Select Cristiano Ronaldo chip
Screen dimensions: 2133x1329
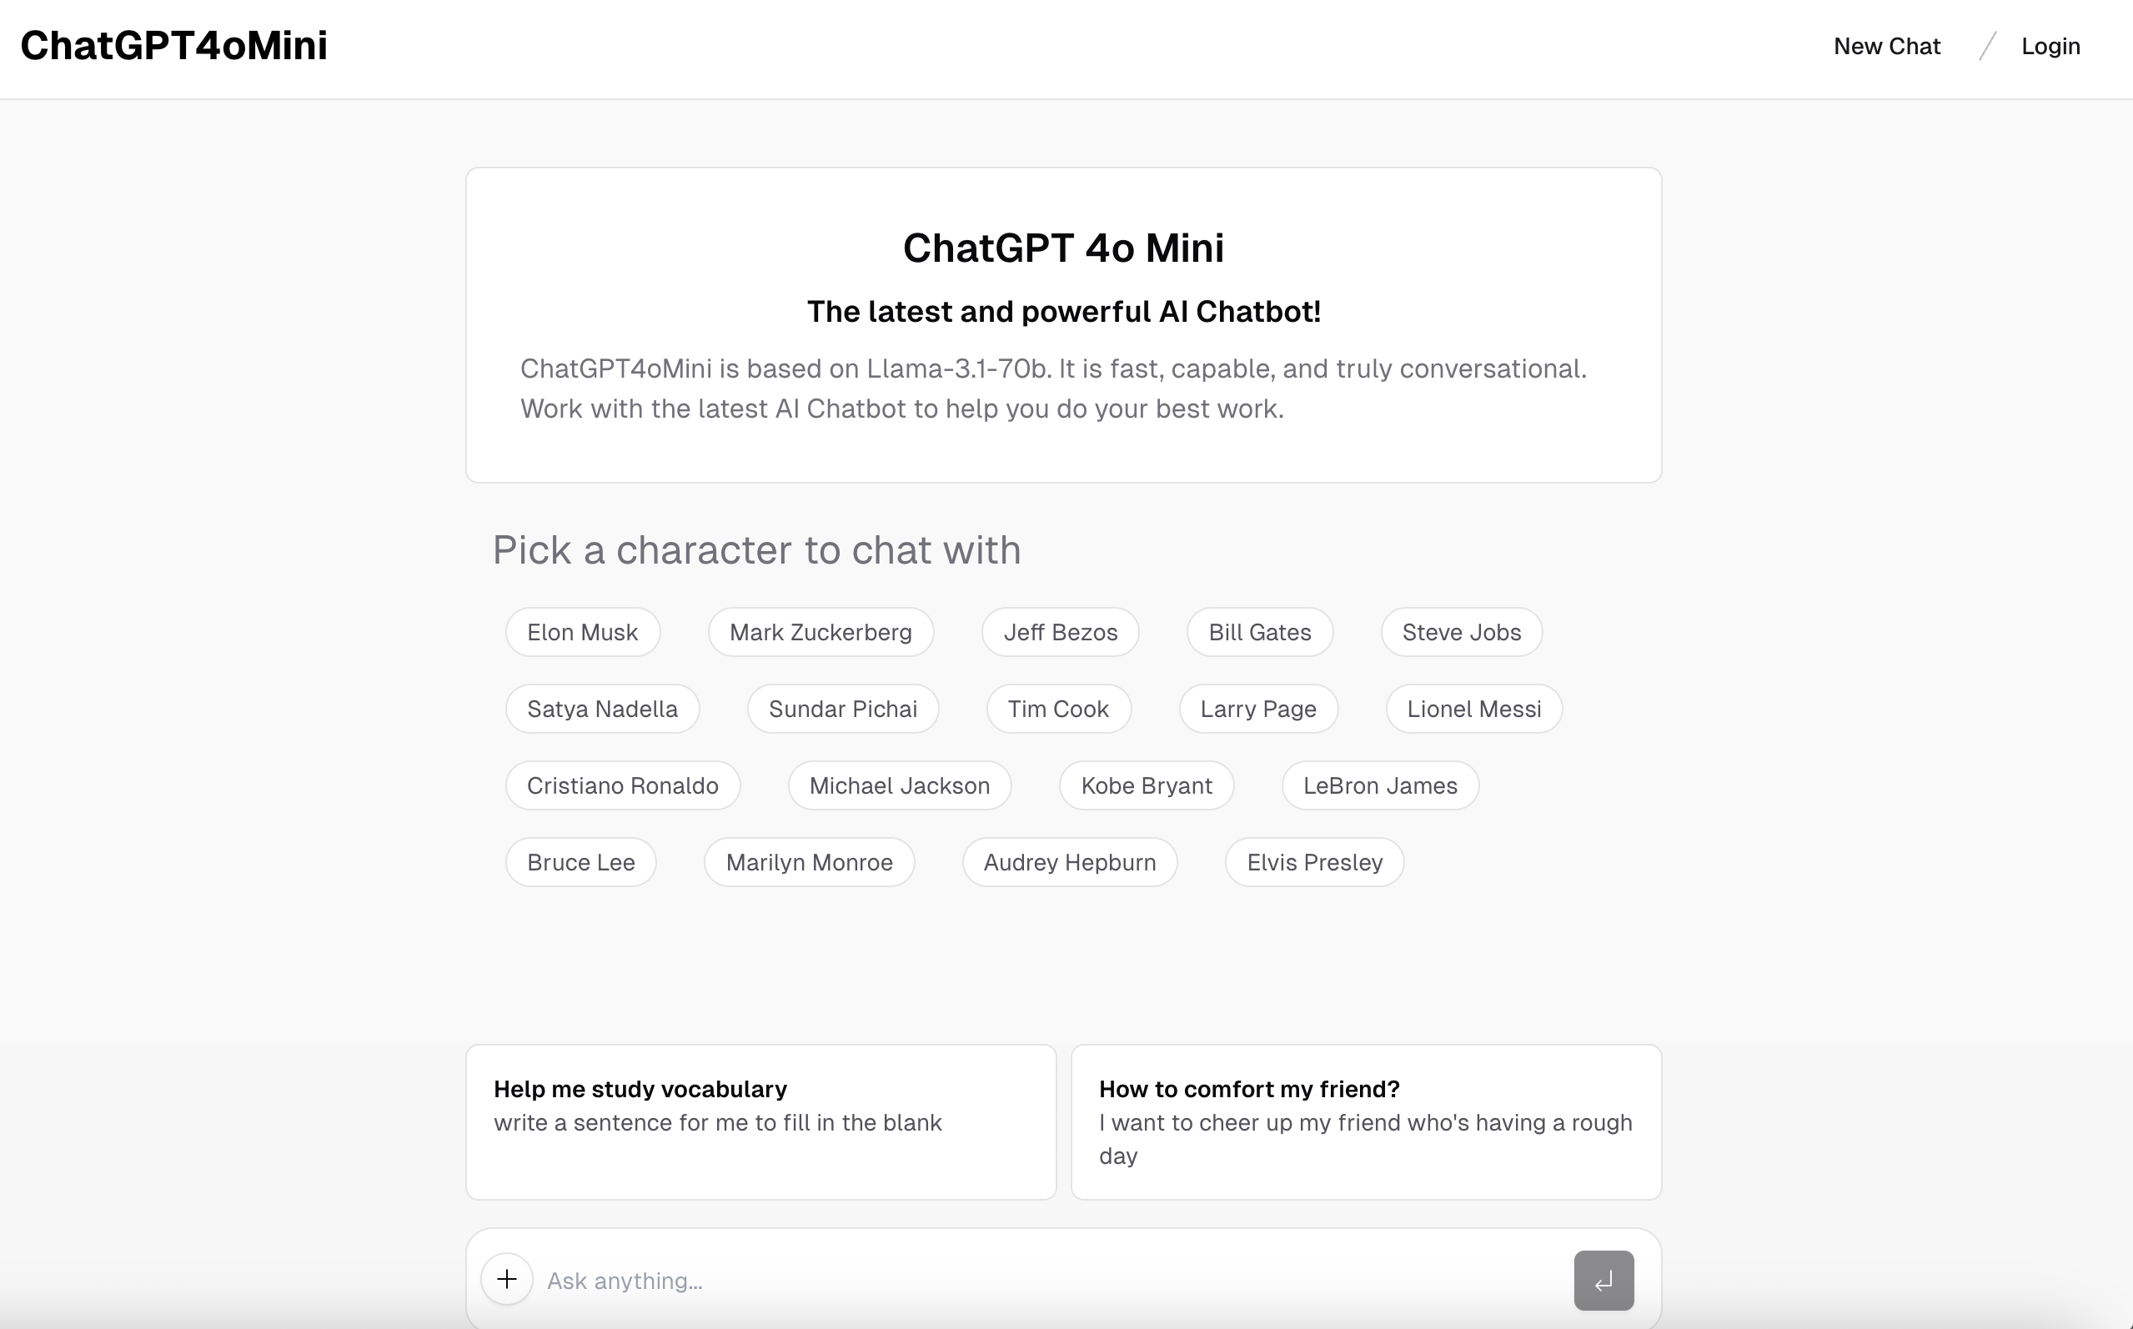(623, 785)
